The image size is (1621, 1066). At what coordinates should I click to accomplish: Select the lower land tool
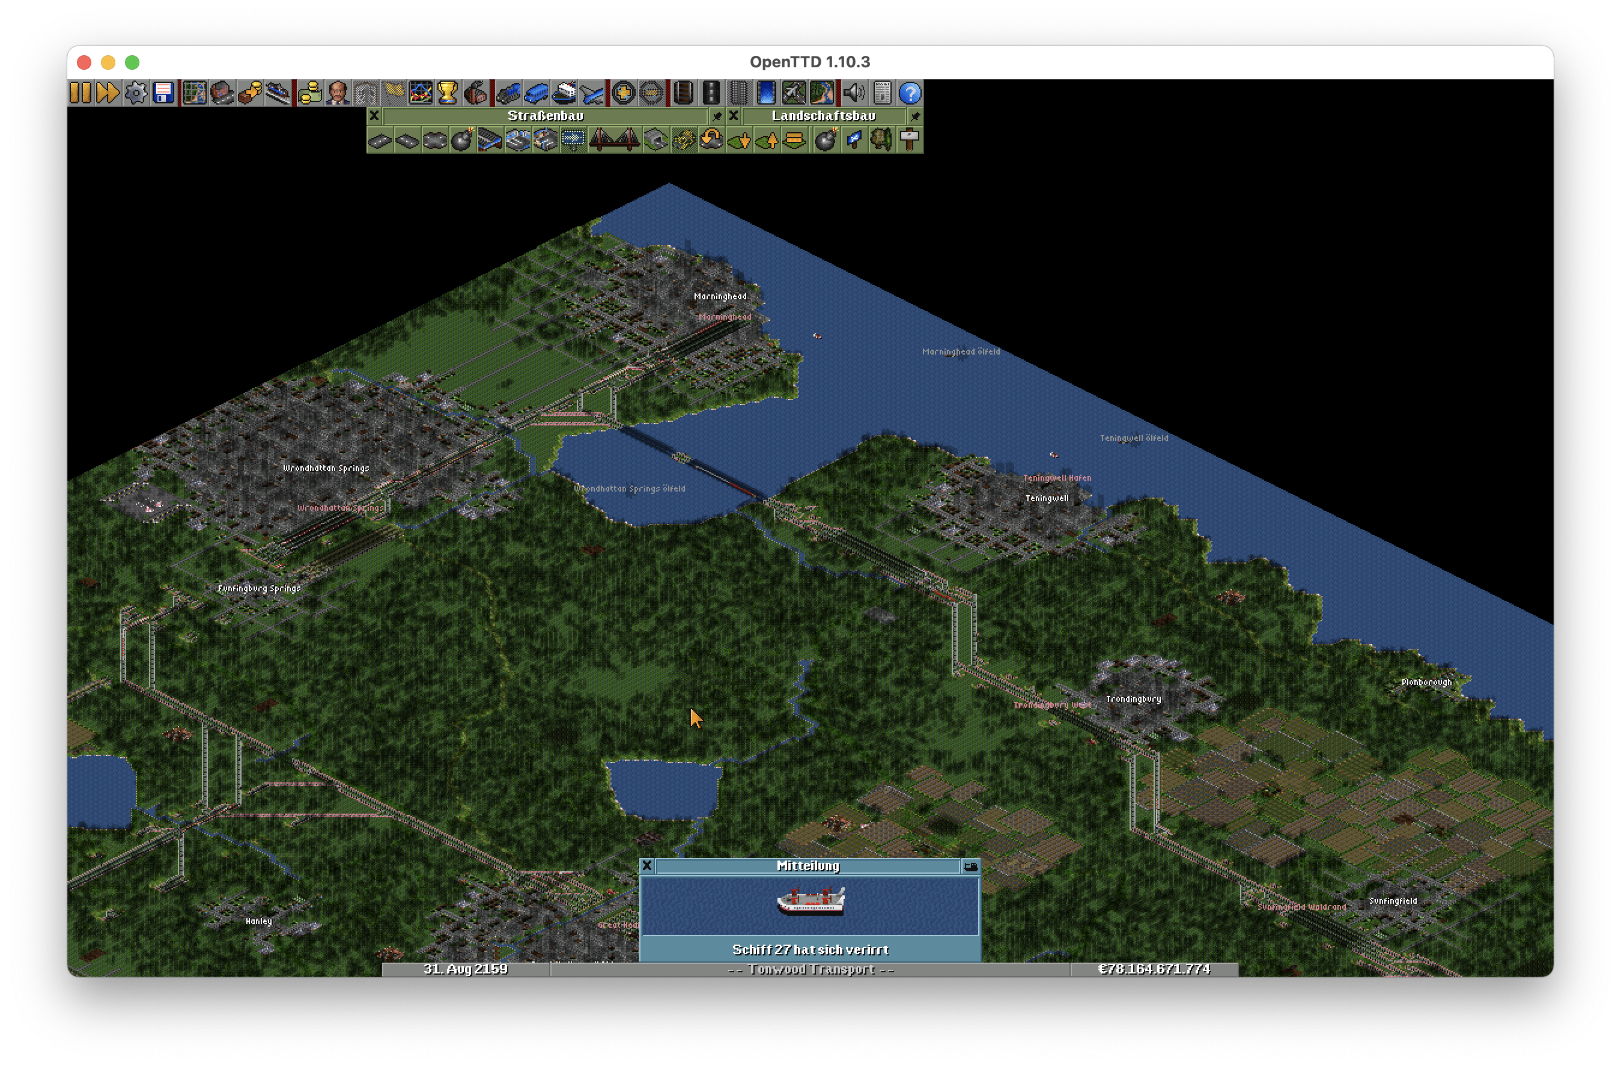pos(740,141)
